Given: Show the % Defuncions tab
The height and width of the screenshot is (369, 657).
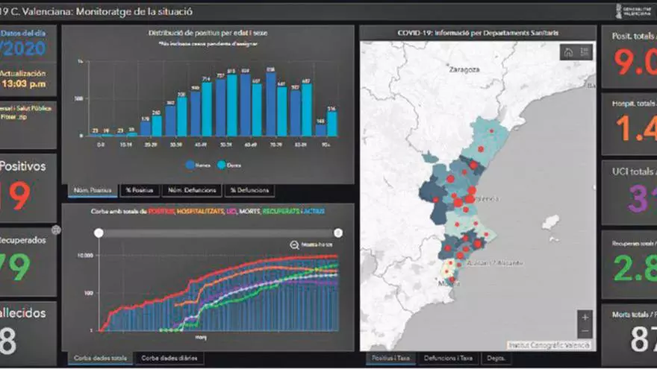Looking at the screenshot, I should 250,191.
